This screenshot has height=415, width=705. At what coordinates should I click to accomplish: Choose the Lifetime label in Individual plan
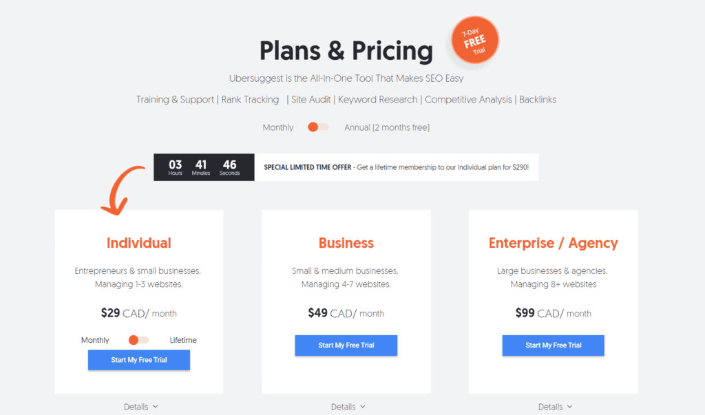tap(183, 340)
